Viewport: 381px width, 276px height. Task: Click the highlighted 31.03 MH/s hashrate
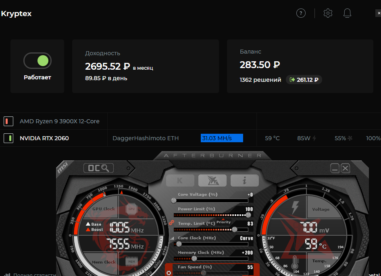[222, 138]
